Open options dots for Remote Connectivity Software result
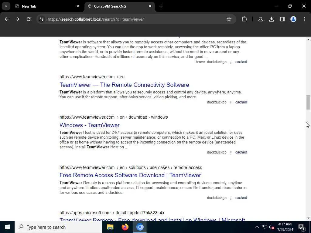This screenshot has width=311, height=233. pos(231,103)
